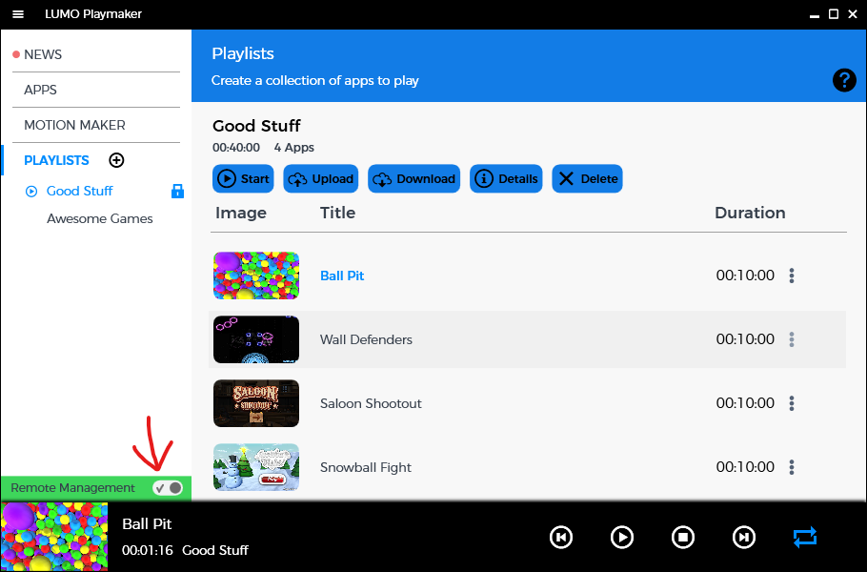Click the Duration column header

click(x=750, y=213)
